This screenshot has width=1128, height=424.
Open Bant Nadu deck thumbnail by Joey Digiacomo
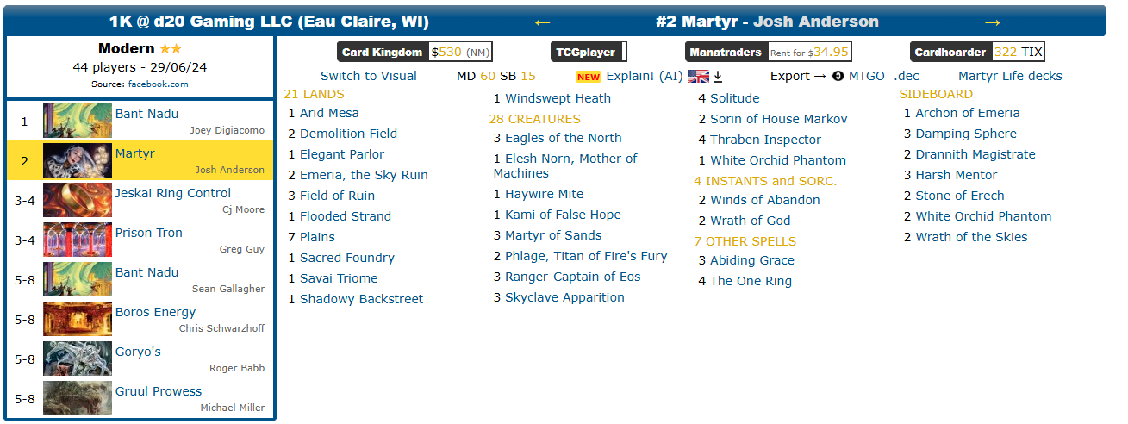(78, 122)
